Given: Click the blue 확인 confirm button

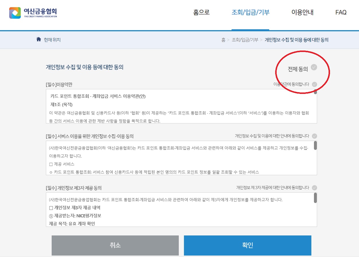Looking at the screenshot, I should (x=247, y=245).
